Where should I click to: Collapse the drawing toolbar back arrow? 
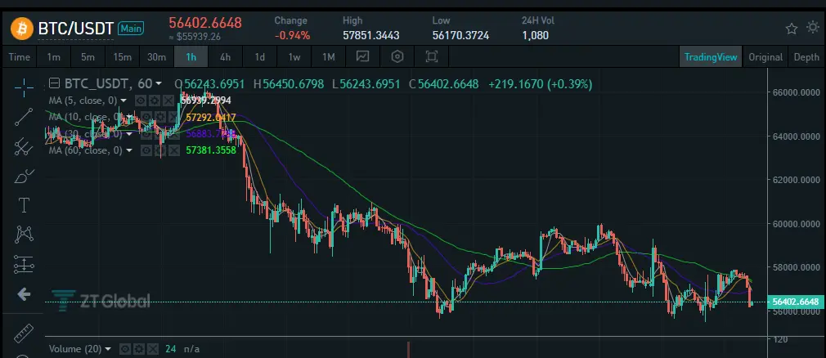[x=24, y=294]
